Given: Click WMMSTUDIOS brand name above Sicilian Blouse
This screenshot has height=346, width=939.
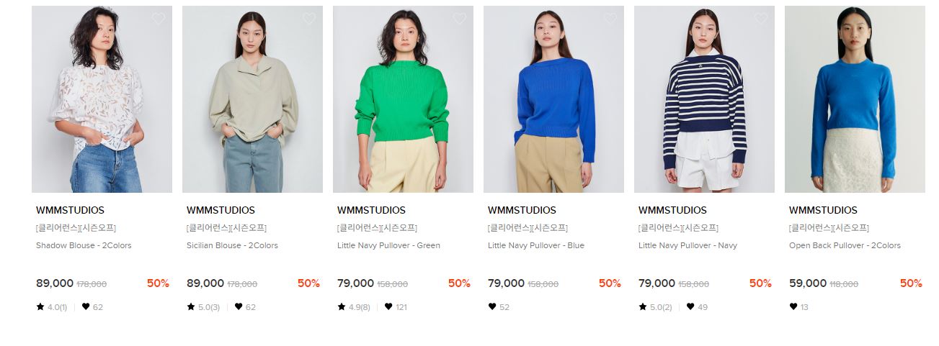Looking at the screenshot, I should click(x=221, y=211).
